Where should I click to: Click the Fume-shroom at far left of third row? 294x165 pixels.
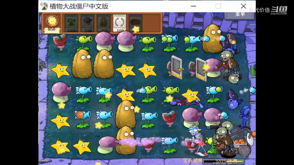61,92
